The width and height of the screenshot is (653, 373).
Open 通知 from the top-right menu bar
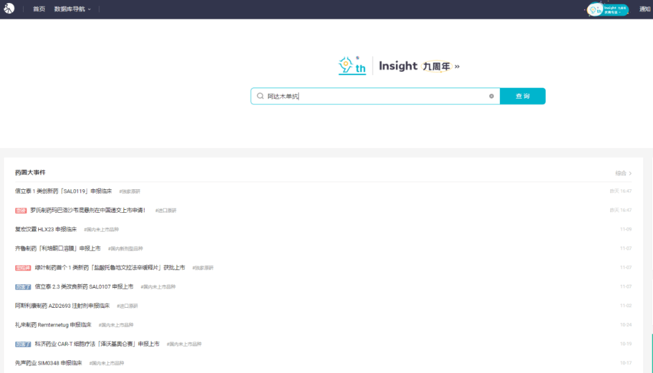pyautogui.click(x=643, y=9)
